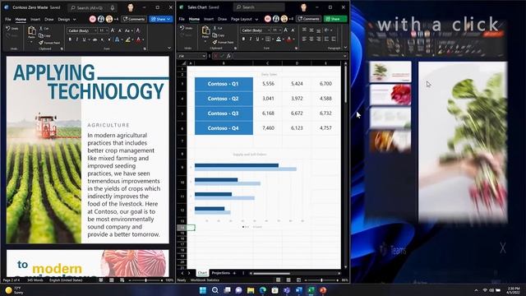
Task: Select the Projections sheet tab
Action: pyautogui.click(x=221, y=273)
